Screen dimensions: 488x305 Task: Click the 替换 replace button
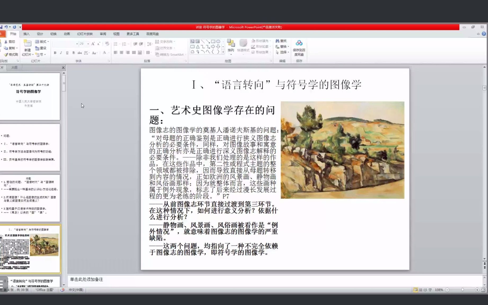pyautogui.click(x=282, y=47)
